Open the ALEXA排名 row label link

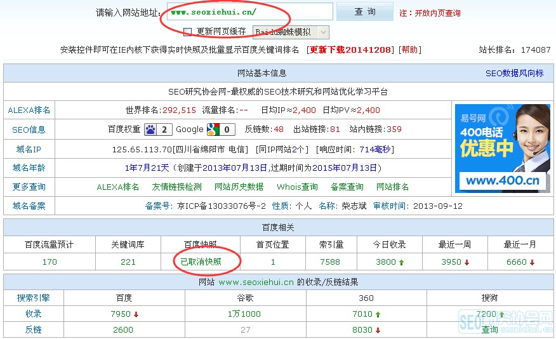[x=29, y=110]
